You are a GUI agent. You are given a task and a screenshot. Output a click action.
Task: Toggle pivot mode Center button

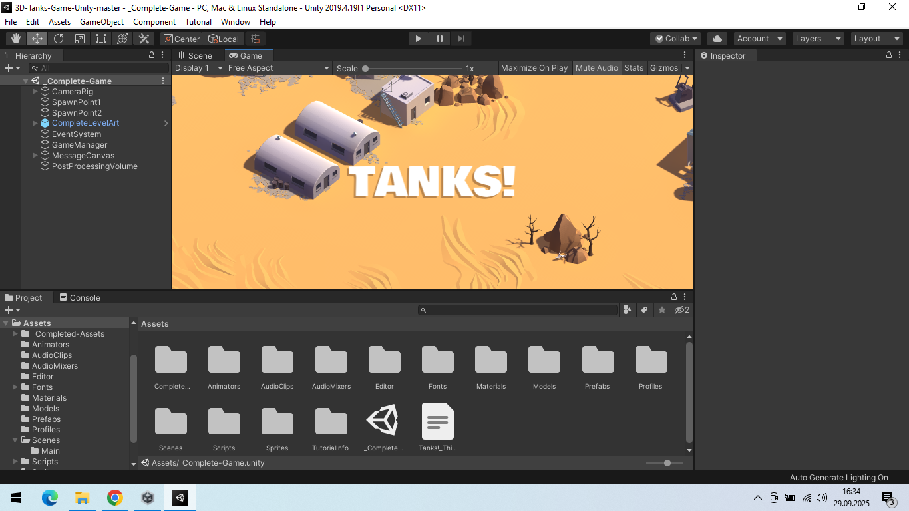point(181,39)
